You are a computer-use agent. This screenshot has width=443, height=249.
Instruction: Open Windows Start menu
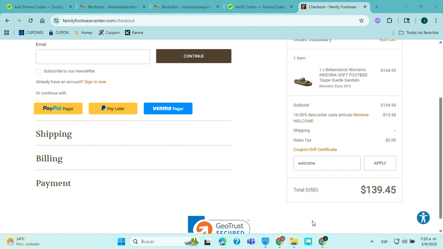(x=121, y=242)
